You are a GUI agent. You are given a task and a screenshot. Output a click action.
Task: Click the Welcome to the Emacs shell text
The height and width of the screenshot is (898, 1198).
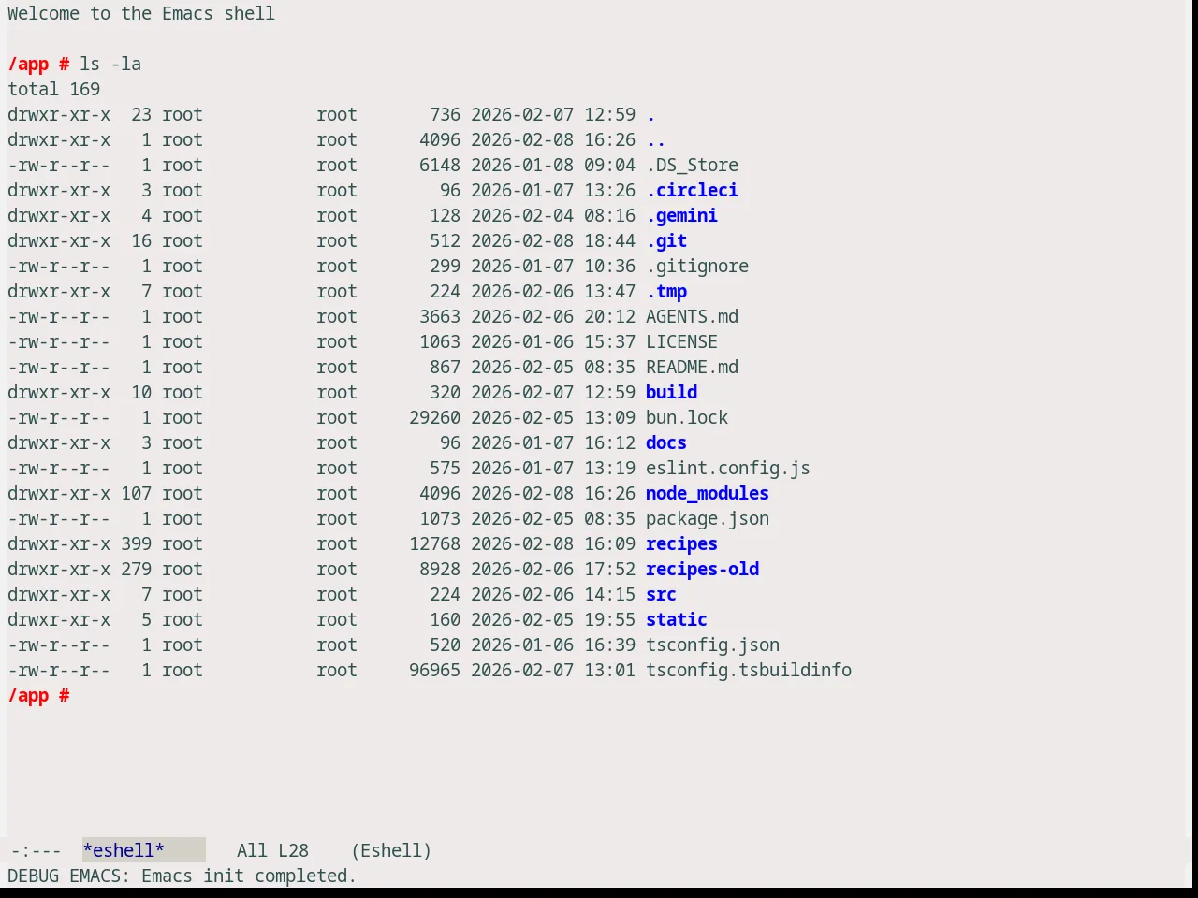pyautogui.click(x=141, y=13)
